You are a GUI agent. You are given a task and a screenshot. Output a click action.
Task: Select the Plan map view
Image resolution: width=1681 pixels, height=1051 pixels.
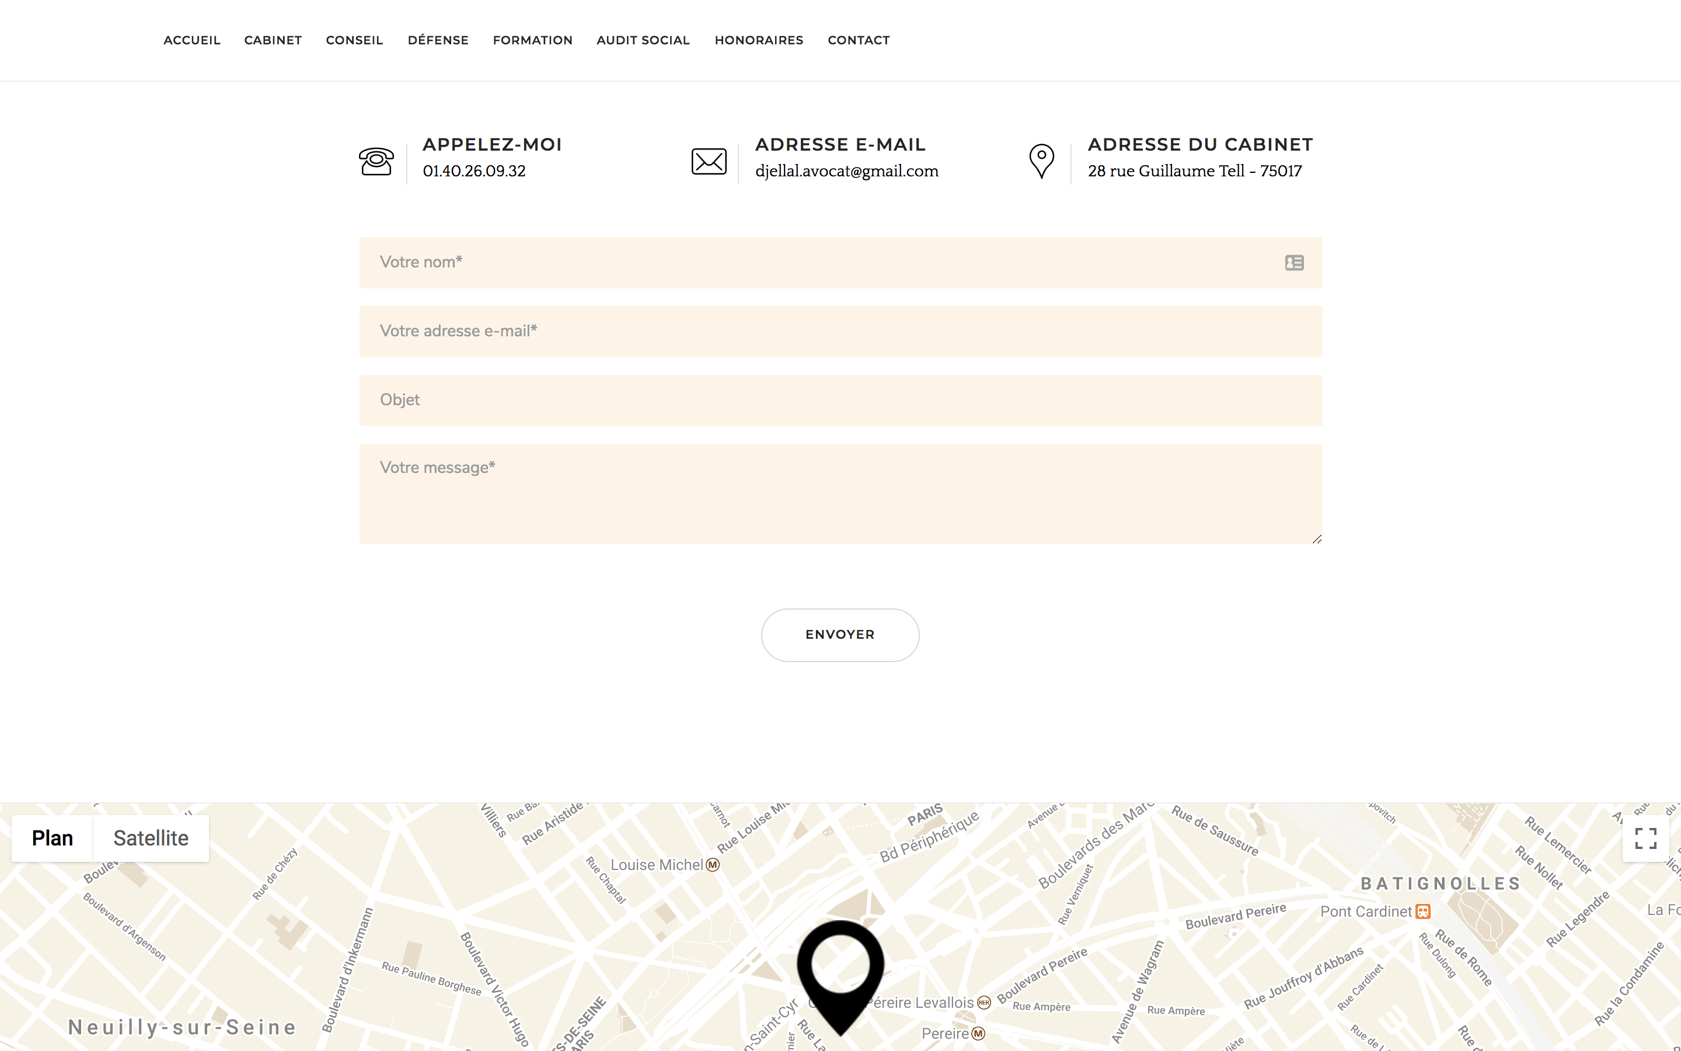coord(52,838)
